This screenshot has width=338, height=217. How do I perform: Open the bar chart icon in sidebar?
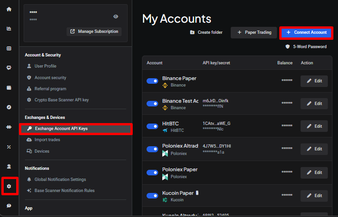[9, 29]
